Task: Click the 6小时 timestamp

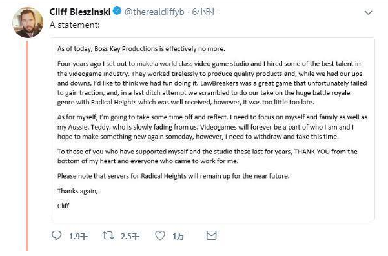Action: (x=203, y=12)
